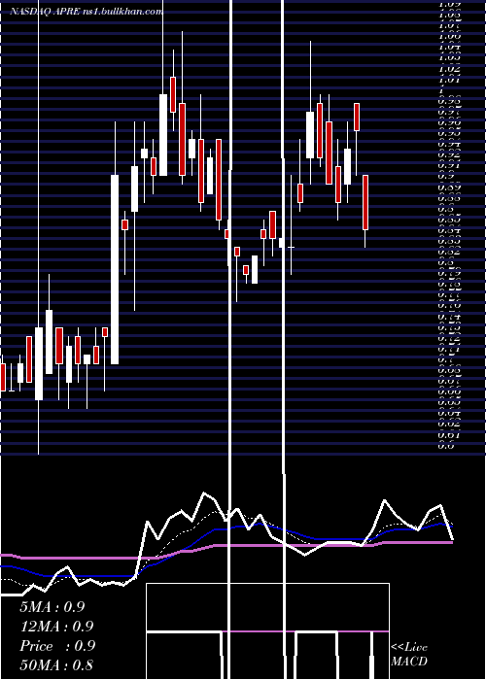The image size is (486, 680).
Task: Click the 50MA : 0.8 value
Action: tap(56, 664)
